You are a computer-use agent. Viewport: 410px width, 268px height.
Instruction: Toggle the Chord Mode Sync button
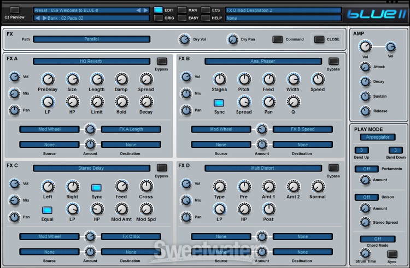[x=392, y=254]
